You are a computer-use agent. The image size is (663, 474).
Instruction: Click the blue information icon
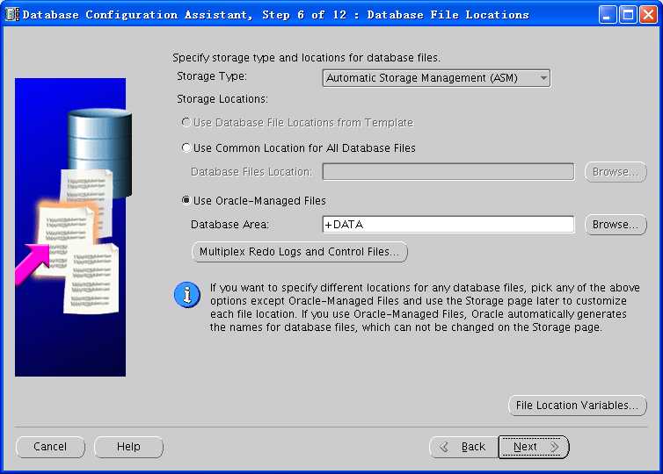tap(187, 295)
